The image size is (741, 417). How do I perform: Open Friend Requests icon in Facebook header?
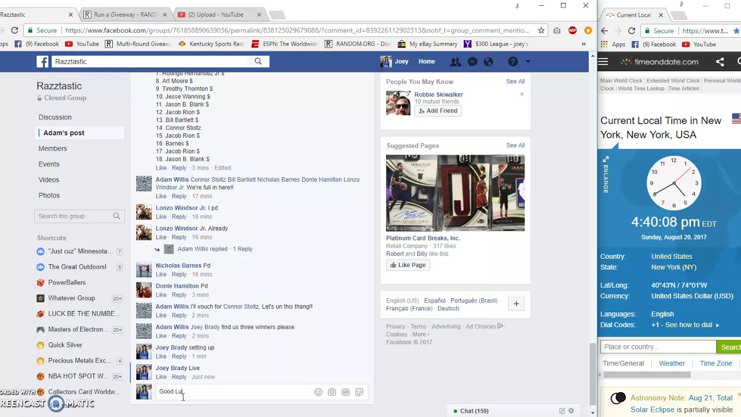click(456, 61)
